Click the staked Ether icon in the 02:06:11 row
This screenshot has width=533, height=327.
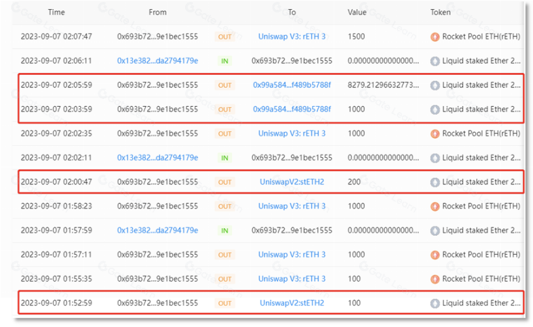pos(435,61)
